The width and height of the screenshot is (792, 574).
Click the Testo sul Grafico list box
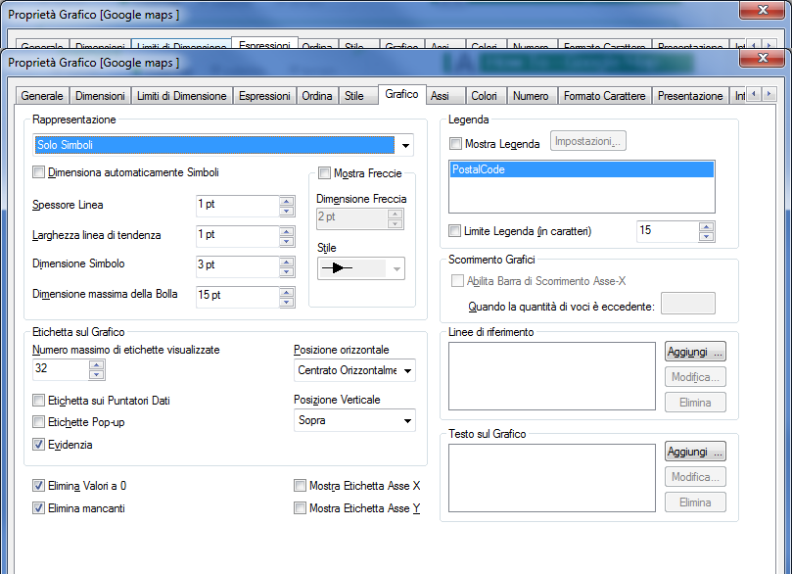(551, 478)
